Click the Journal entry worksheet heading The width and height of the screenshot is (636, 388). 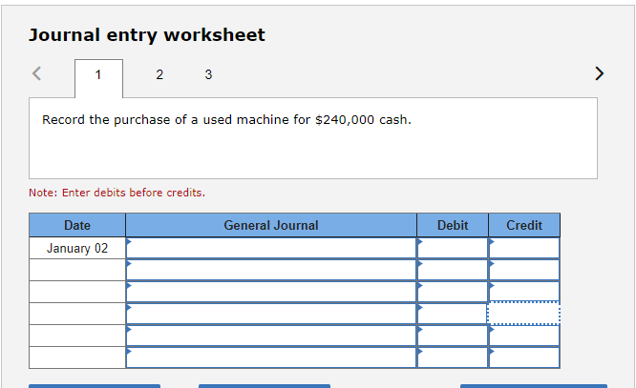pos(147,35)
